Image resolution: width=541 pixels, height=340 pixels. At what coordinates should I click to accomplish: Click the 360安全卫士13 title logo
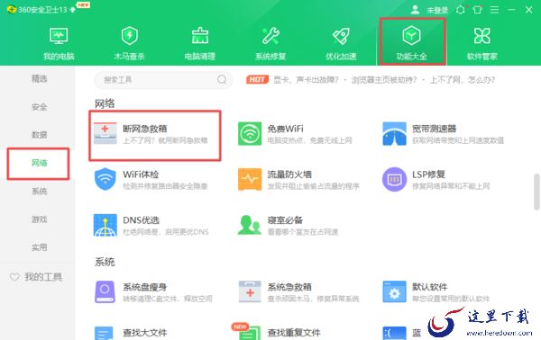pyautogui.click(x=37, y=10)
